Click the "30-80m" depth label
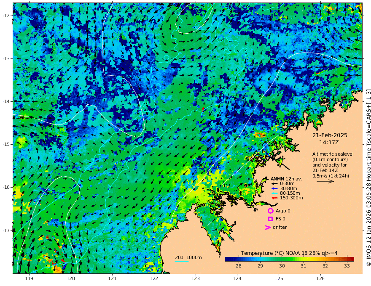Image resolution: width=371 pixels, height=286 pixels. coord(288,188)
